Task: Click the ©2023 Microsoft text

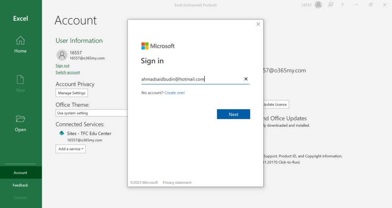Action: tap(144, 182)
